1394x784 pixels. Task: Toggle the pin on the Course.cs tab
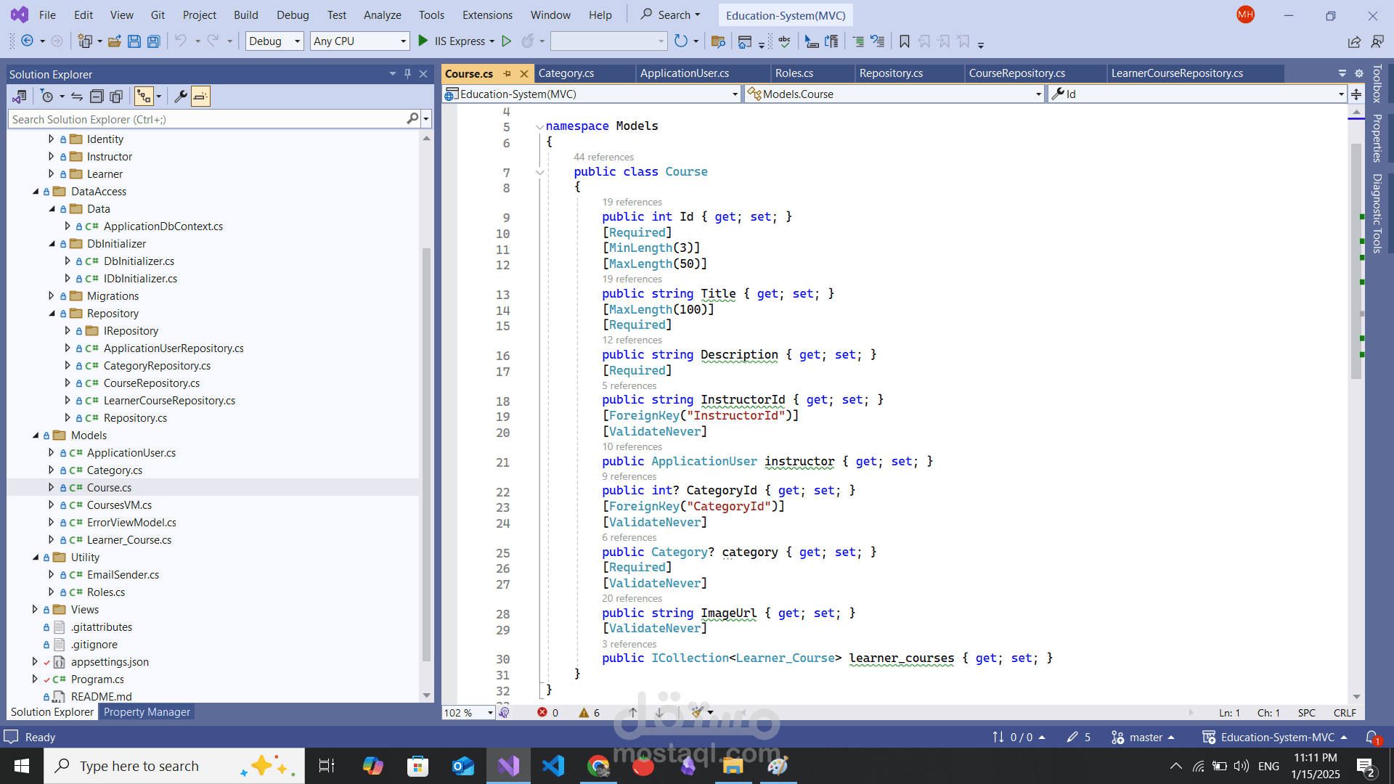[x=508, y=73]
